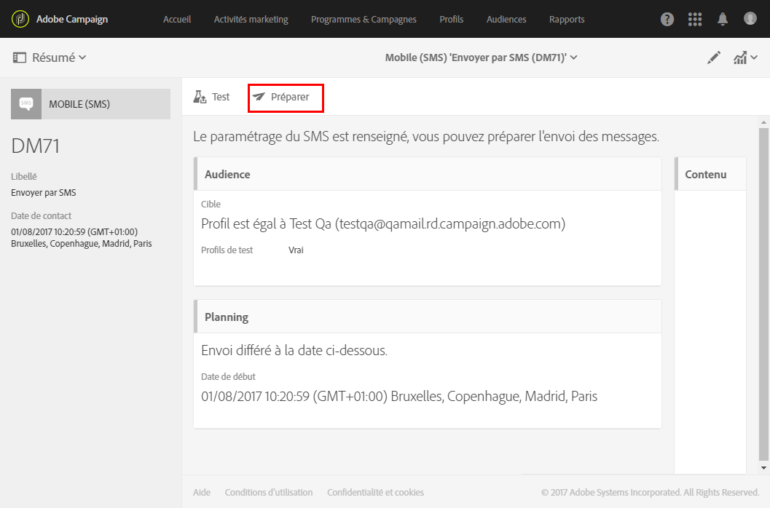Show notifications via the bell icon

[x=723, y=19]
